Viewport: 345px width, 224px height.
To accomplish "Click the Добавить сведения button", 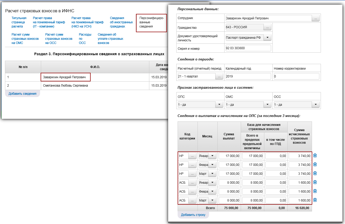I will tap(23, 93).
